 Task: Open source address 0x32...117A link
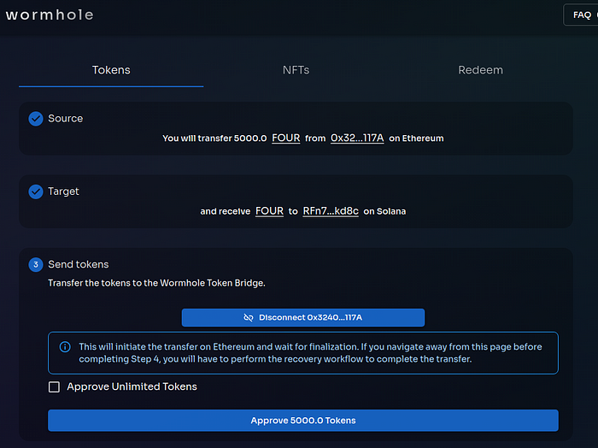click(x=357, y=138)
